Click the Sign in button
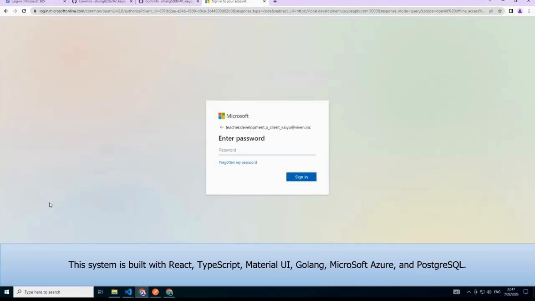Screen dimensions: 535x301 click(x=301, y=177)
